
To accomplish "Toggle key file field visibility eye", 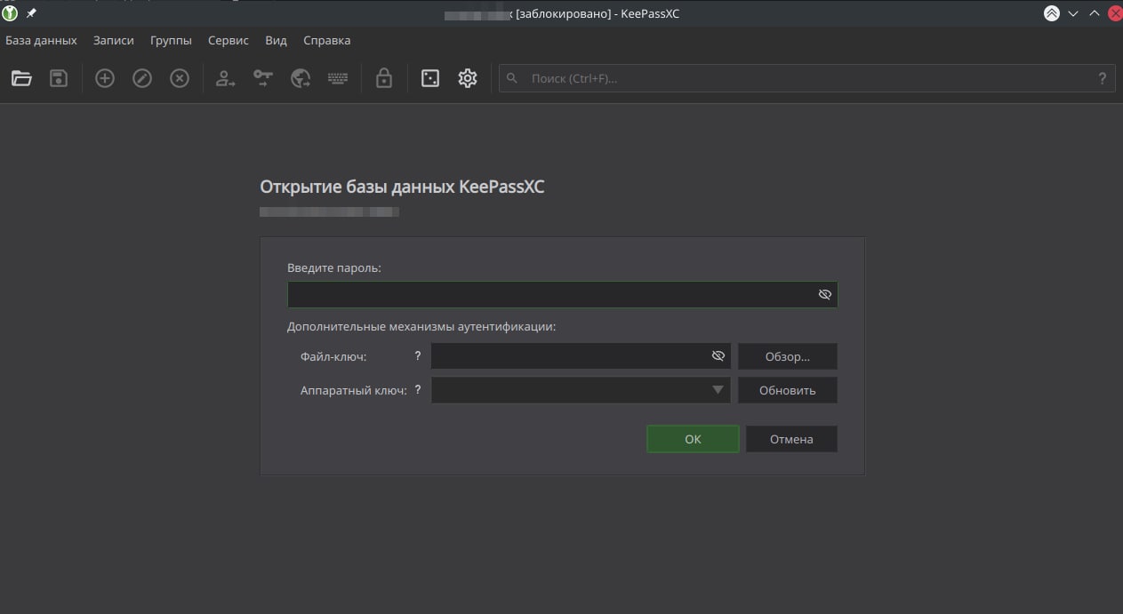I will (x=718, y=356).
